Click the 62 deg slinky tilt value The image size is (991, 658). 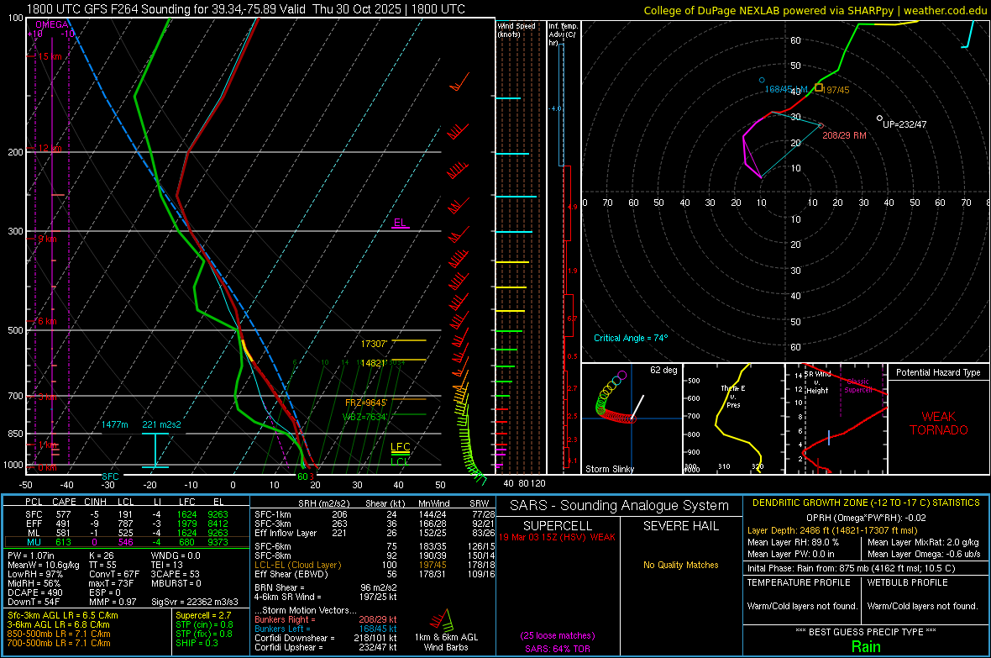pyautogui.click(x=663, y=370)
